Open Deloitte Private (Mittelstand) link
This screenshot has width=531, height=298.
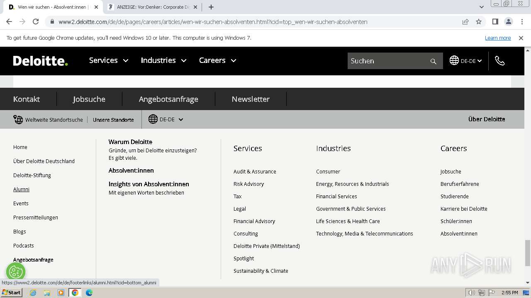(267, 246)
